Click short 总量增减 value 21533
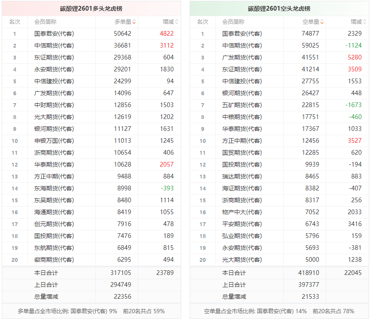Screen dimensions: 370x320 [x=310, y=297]
